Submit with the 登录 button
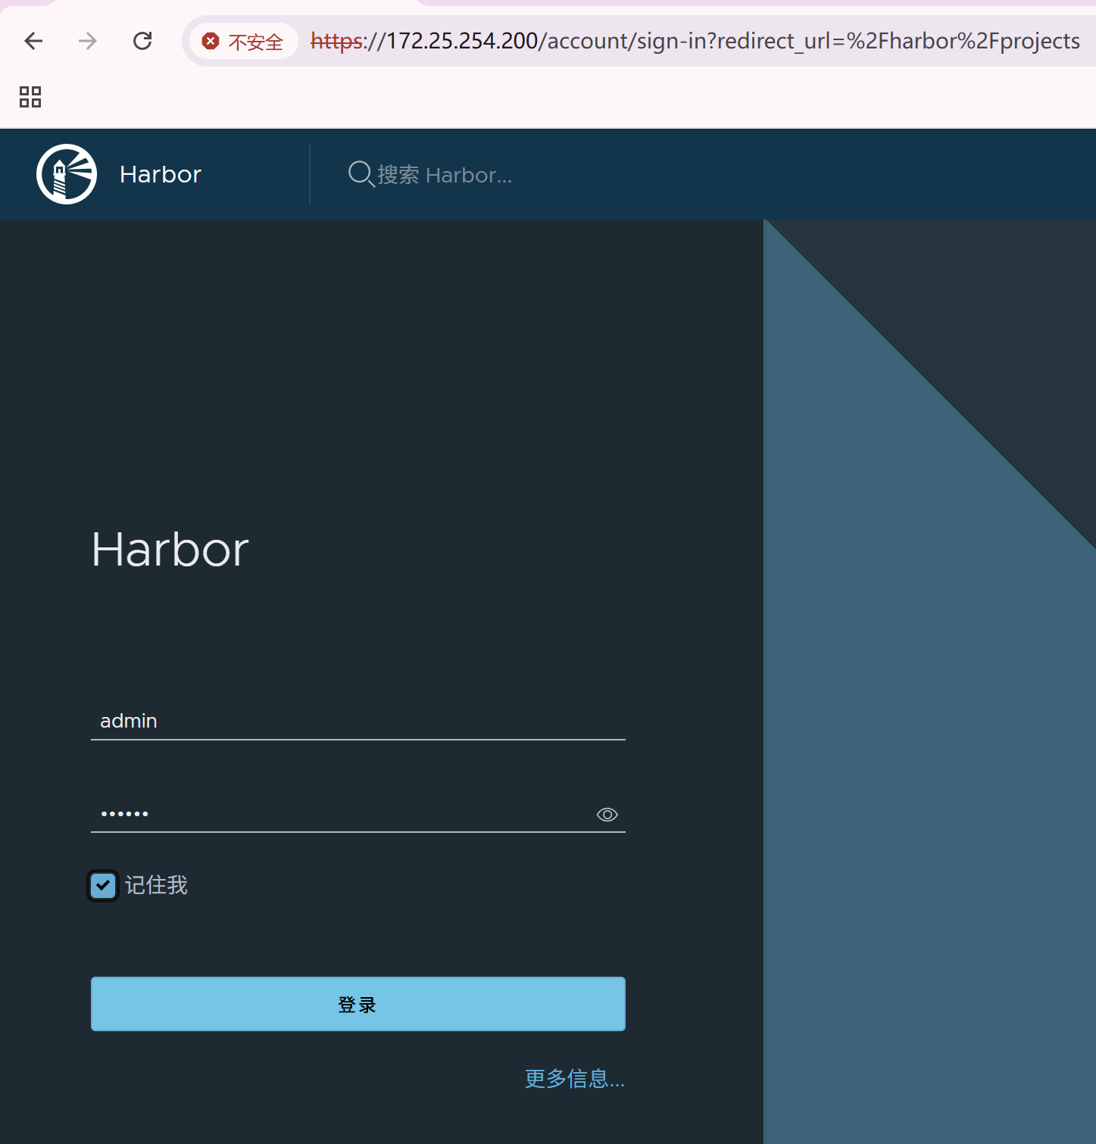The width and height of the screenshot is (1096, 1144). [x=358, y=1004]
